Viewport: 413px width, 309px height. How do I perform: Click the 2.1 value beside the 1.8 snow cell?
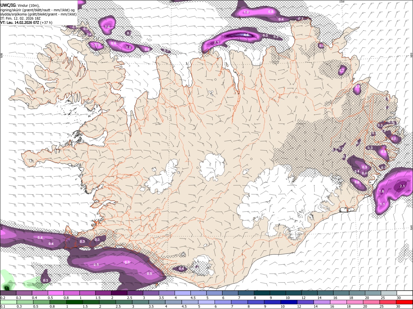pyautogui.click(x=402, y=186)
